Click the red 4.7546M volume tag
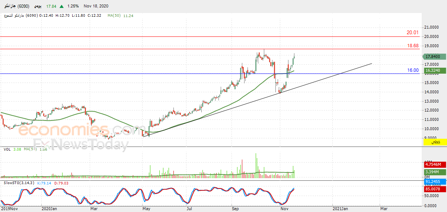447x212 pixels. pos(434,164)
